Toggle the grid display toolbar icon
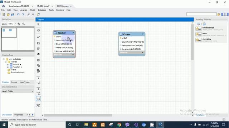 click(x=29, y=14)
